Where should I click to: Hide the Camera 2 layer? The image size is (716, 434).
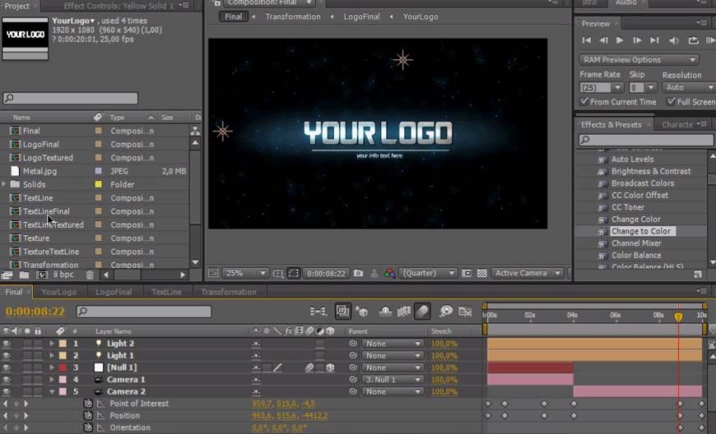tap(7, 391)
